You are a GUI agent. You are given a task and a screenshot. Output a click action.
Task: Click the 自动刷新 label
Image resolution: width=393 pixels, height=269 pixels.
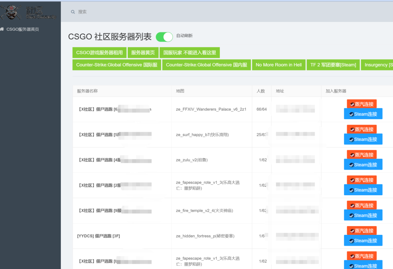coord(184,36)
